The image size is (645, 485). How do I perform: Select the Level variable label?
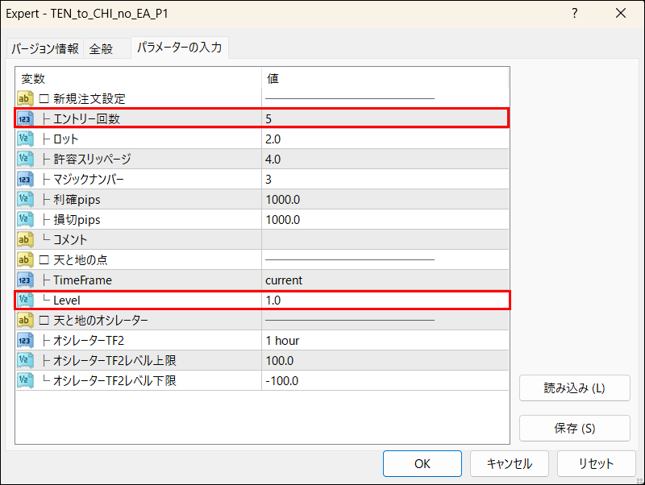67,300
